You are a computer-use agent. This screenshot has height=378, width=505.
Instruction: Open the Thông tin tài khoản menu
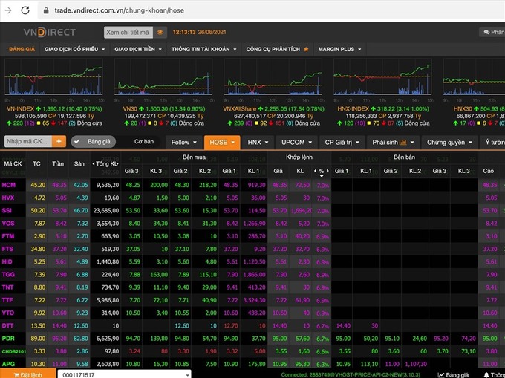coord(204,49)
